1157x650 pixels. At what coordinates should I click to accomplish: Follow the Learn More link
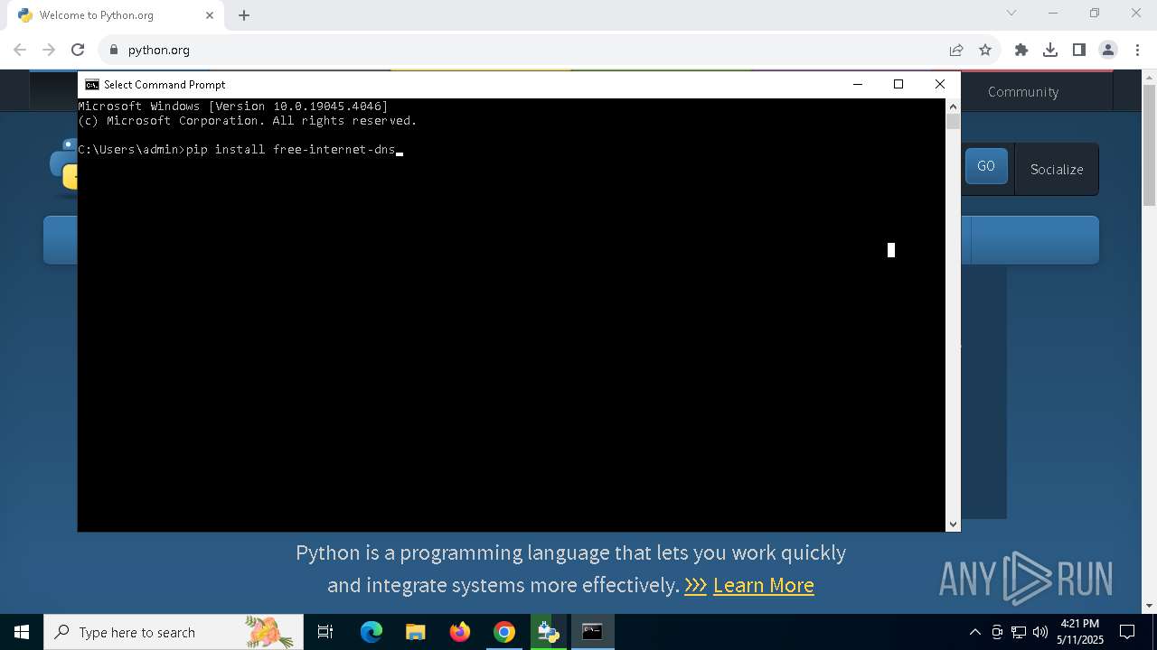(x=764, y=585)
